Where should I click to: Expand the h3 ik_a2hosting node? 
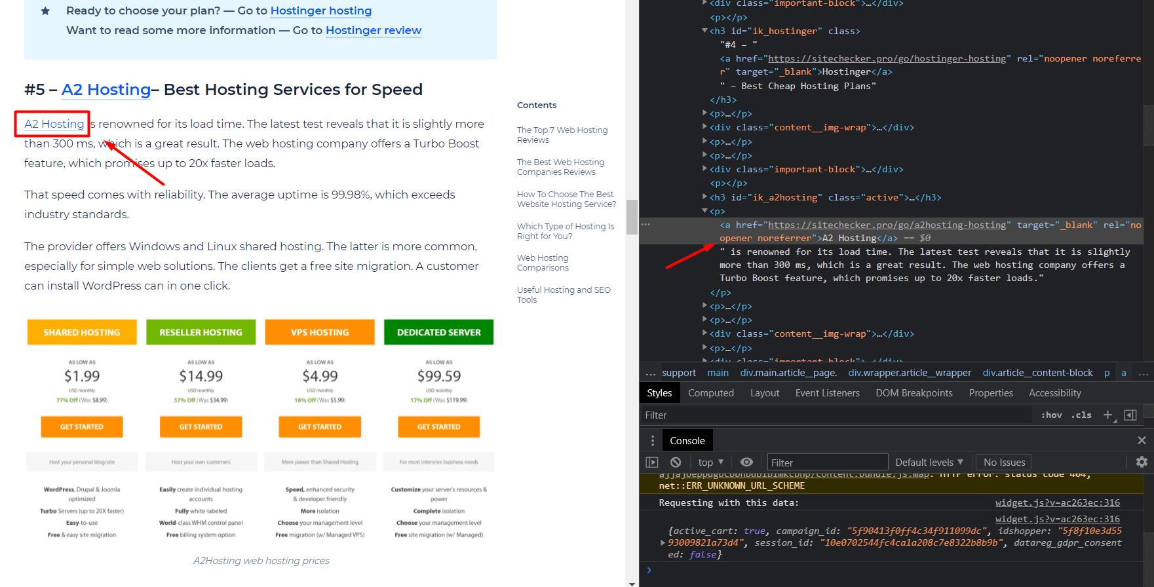coord(704,197)
